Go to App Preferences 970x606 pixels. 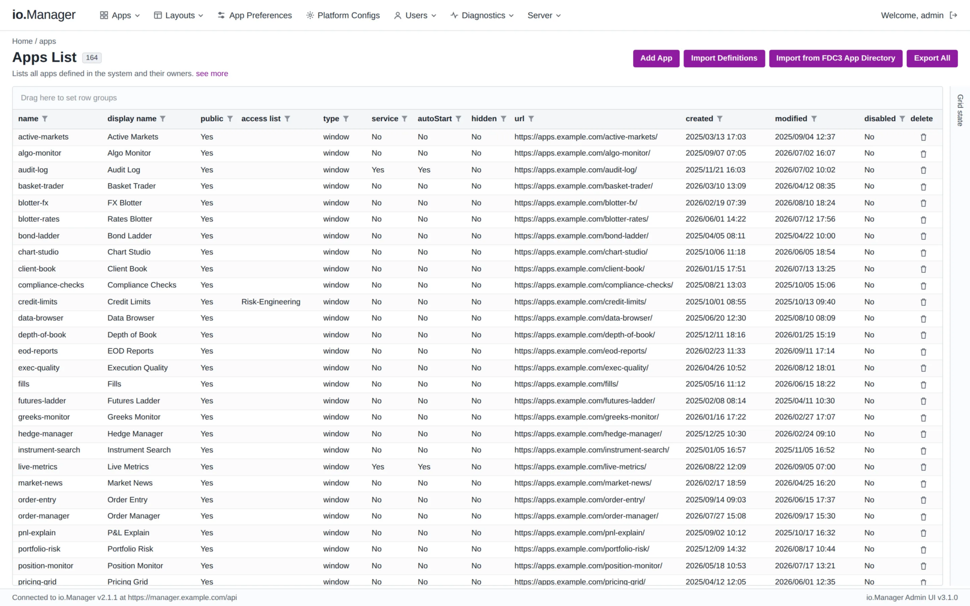pos(255,15)
